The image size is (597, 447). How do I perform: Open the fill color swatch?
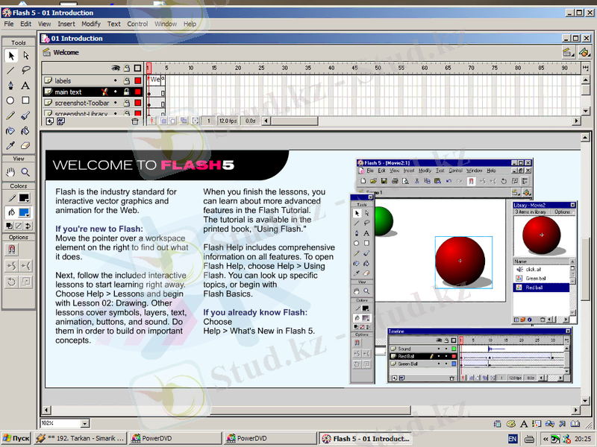[x=25, y=212]
